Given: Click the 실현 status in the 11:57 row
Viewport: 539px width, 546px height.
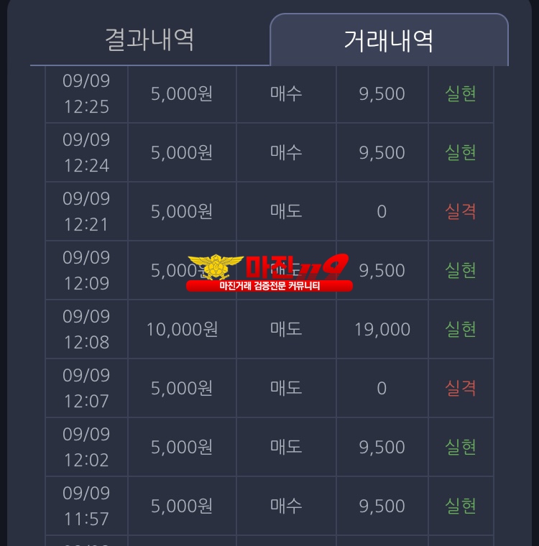Looking at the screenshot, I should pos(461,506).
